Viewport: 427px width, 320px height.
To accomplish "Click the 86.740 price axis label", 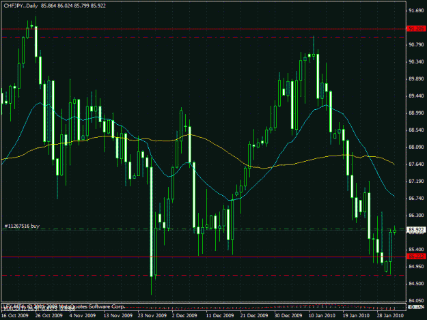I will tap(416, 198).
